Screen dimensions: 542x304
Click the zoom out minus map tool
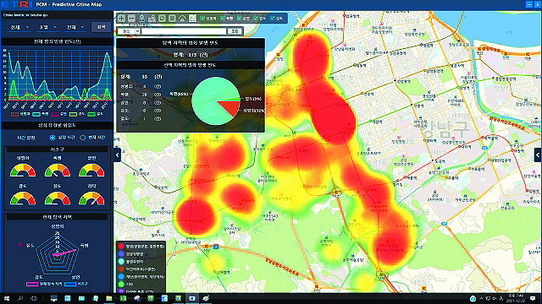point(131,19)
